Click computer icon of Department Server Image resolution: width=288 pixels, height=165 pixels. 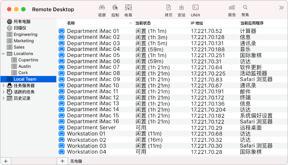click(x=62, y=128)
